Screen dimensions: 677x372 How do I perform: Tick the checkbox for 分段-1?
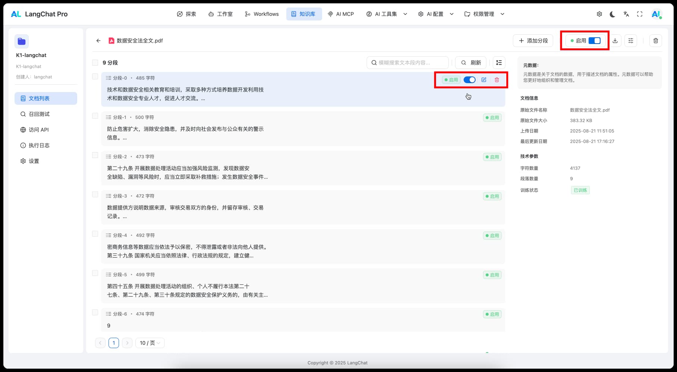(x=95, y=116)
